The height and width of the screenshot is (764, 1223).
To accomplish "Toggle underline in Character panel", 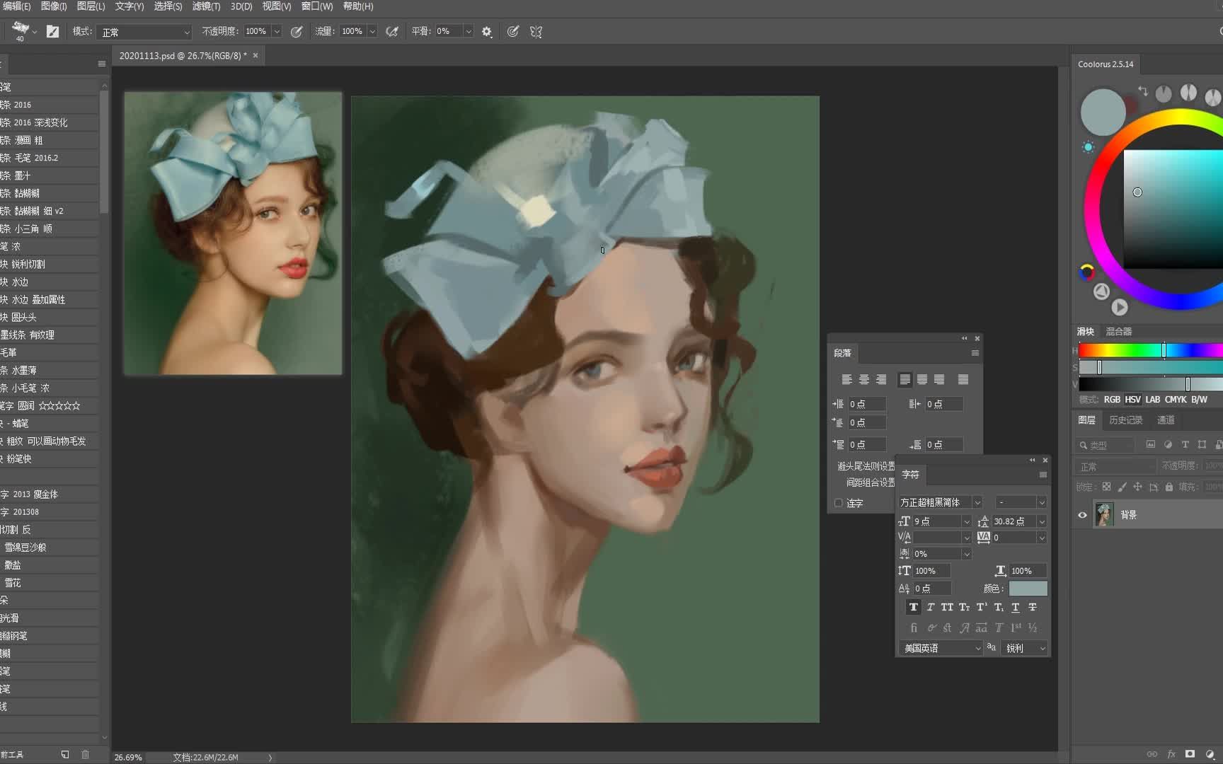I will point(1016,607).
